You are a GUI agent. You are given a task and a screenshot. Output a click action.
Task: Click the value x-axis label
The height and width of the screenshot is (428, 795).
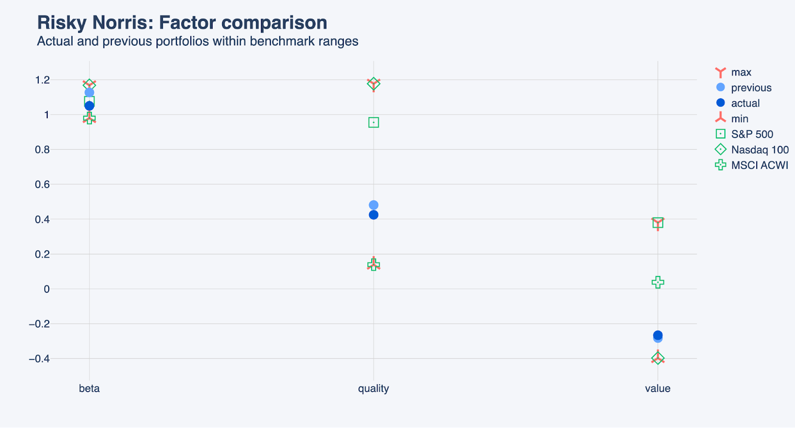(x=658, y=389)
